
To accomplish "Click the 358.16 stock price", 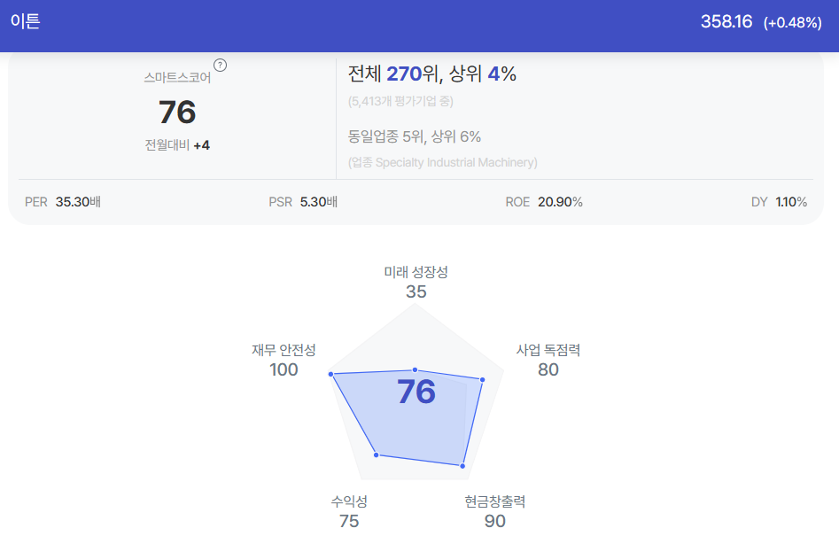I will pyautogui.click(x=726, y=21).
